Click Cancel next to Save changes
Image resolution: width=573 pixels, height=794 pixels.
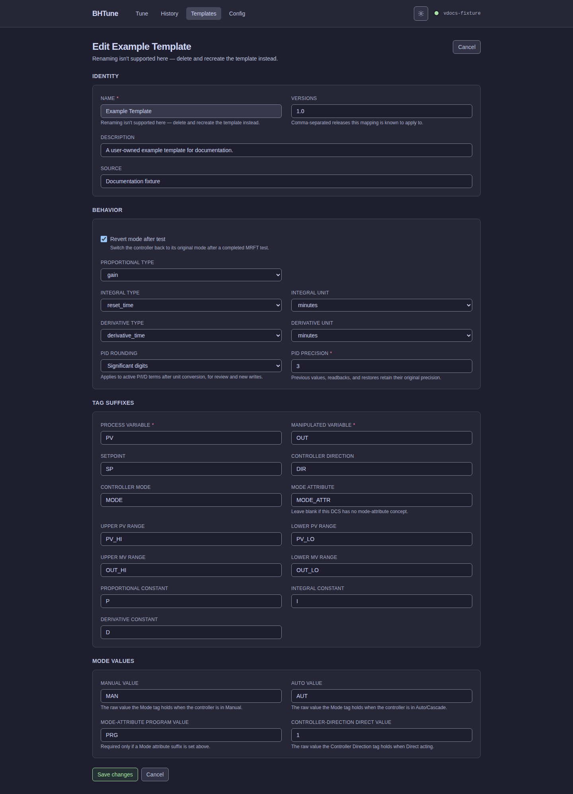155,774
